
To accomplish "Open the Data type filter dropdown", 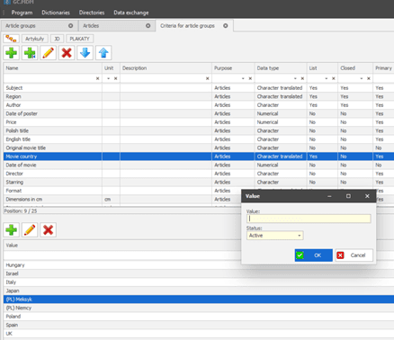I will pyautogui.click(x=295, y=78).
